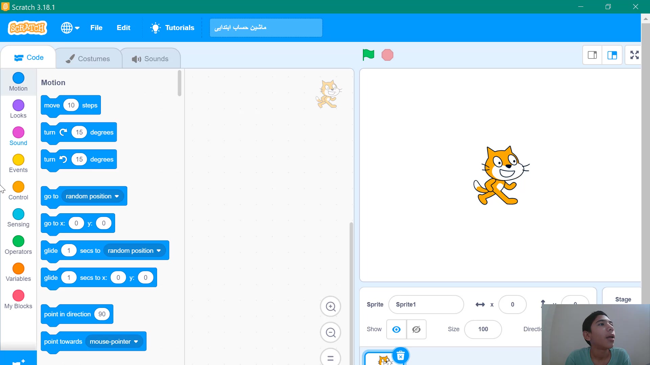Zoom in on the code workspace
Image resolution: width=650 pixels, height=365 pixels.
click(x=330, y=307)
